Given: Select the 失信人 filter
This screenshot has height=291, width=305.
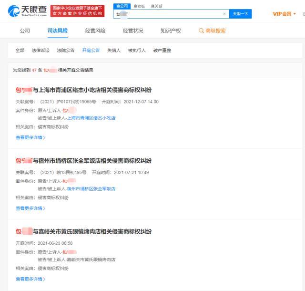Looking at the screenshot, I should pyautogui.click(x=113, y=50).
